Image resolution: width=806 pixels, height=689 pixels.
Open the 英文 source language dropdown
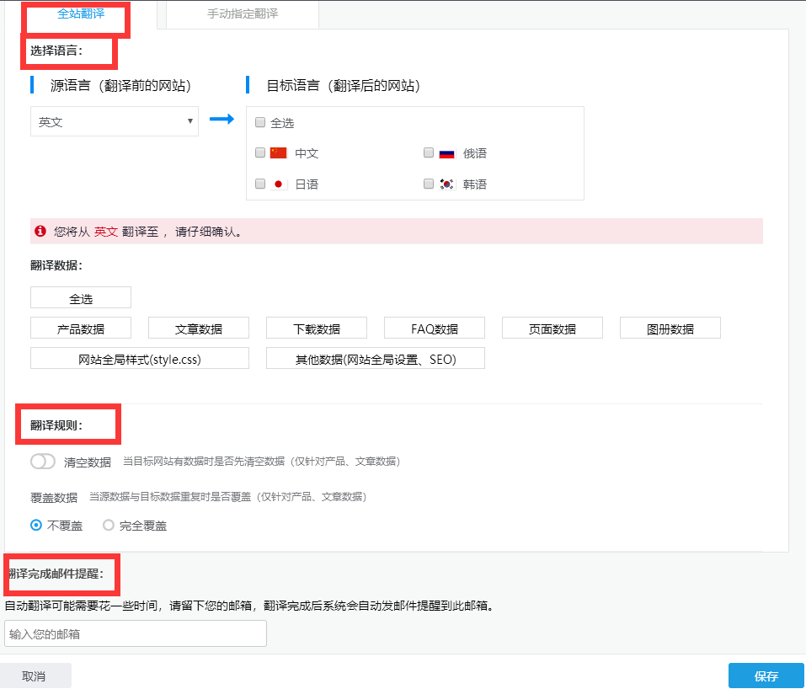[x=114, y=120]
